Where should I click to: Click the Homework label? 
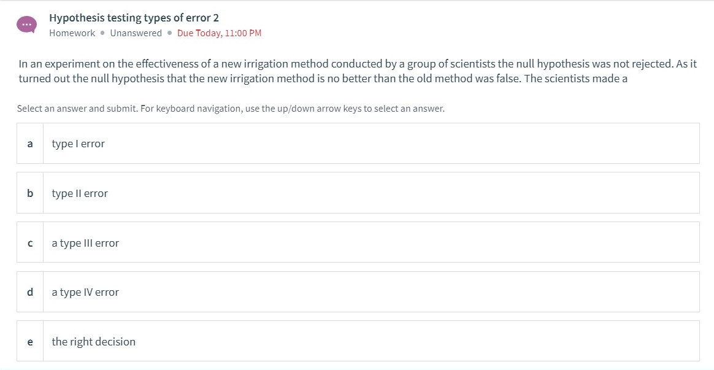72,33
